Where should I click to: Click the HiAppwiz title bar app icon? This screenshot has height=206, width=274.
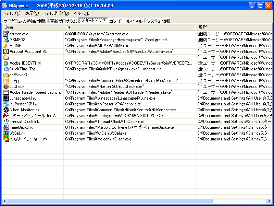point(4,5)
